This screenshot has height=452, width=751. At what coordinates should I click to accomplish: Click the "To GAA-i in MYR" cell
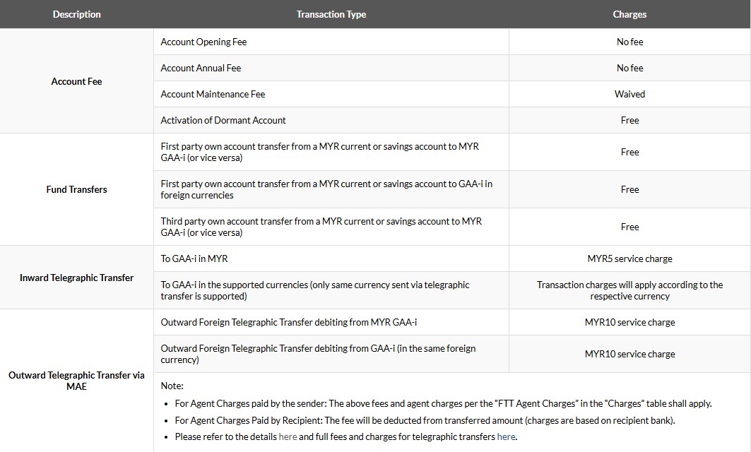(194, 258)
